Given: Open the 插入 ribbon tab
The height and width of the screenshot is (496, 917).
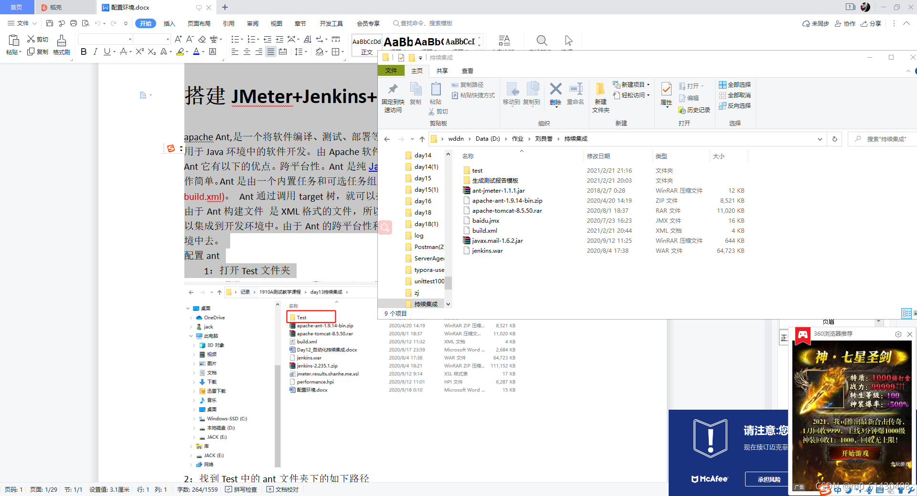Looking at the screenshot, I should pyautogui.click(x=170, y=23).
